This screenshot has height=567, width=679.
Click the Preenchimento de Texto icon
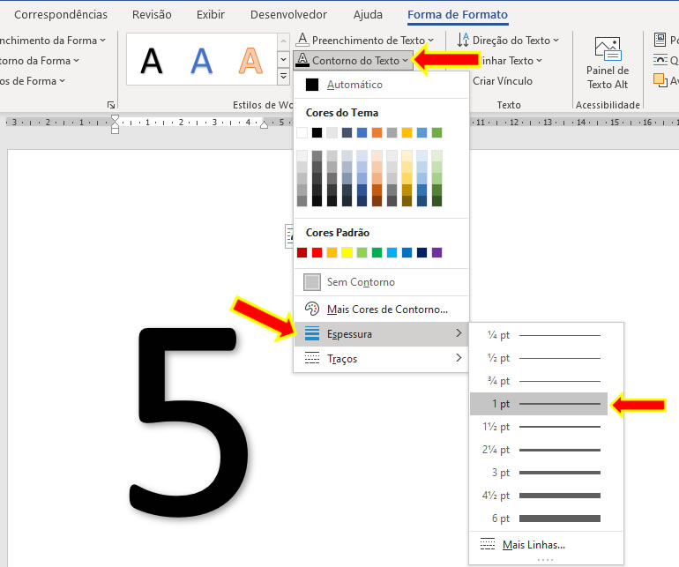point(302,40)
